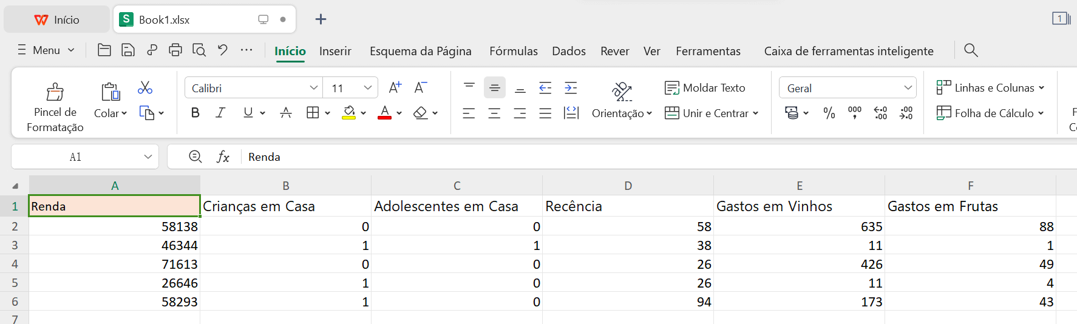
Task: Select cell with value 71613
Action: (115, 264)
